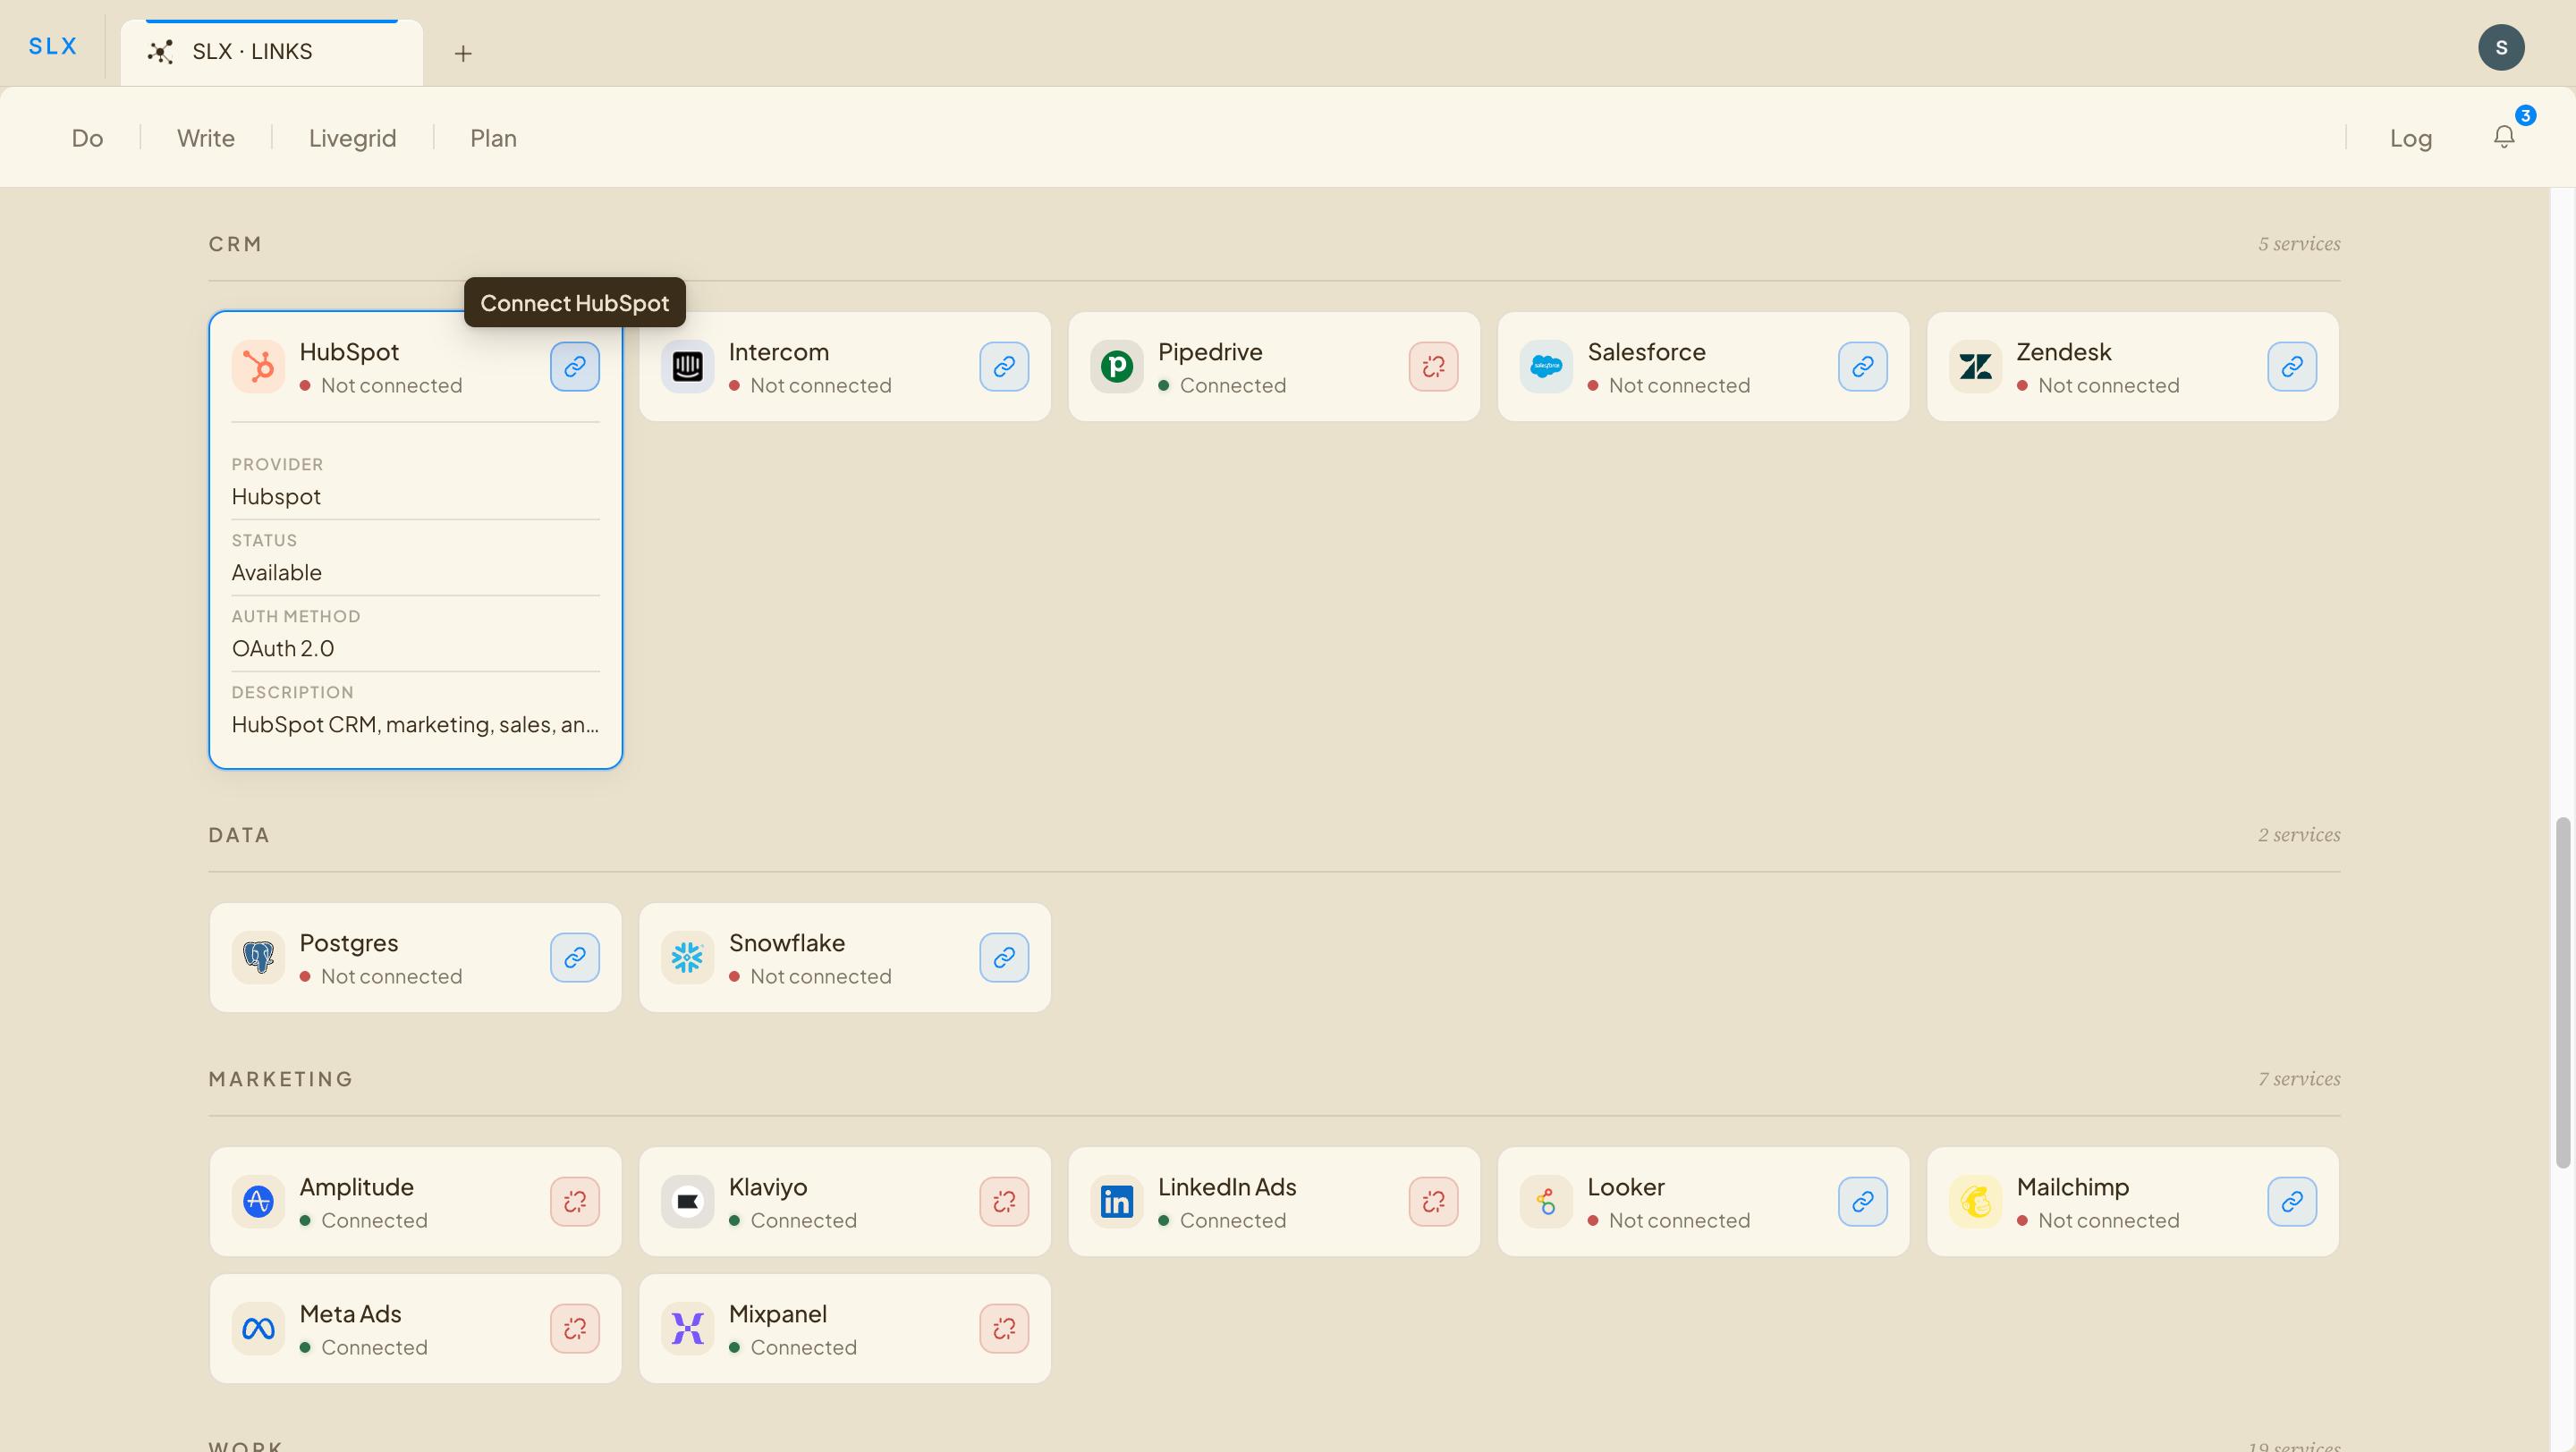
Task: Connect Intercom via its link icon
Action: point(1004,367)
